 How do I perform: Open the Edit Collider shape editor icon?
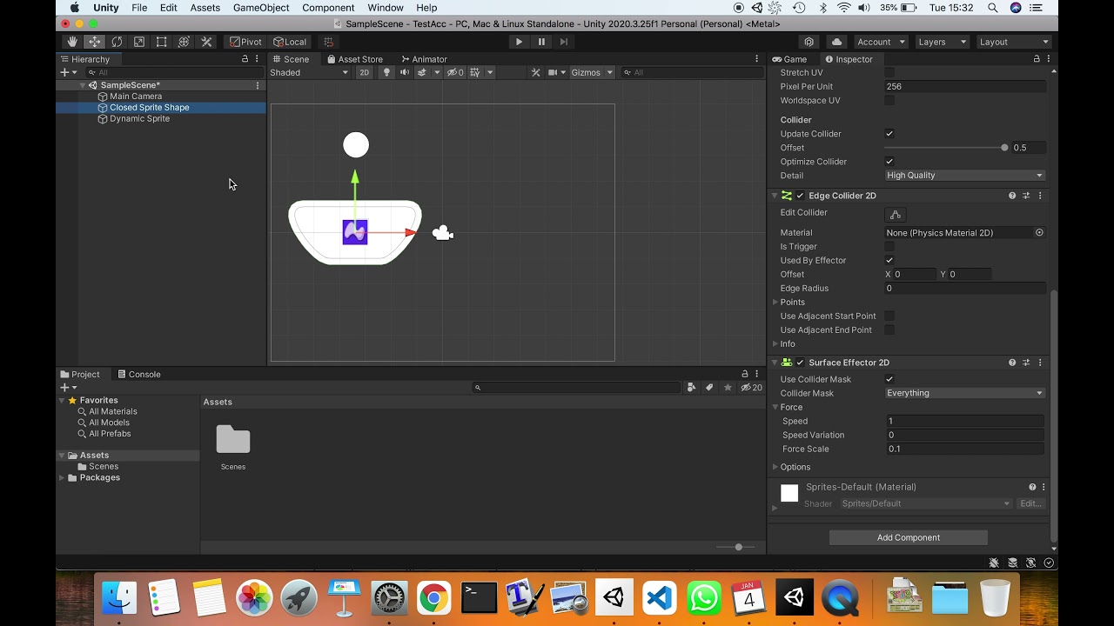point(896,214)
